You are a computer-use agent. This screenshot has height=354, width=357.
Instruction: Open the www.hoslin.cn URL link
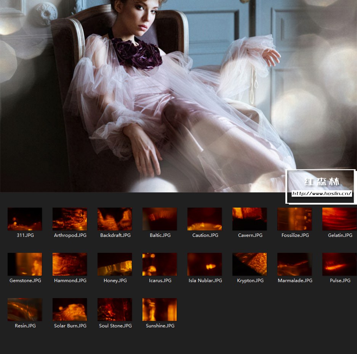[x=322, y=194]
